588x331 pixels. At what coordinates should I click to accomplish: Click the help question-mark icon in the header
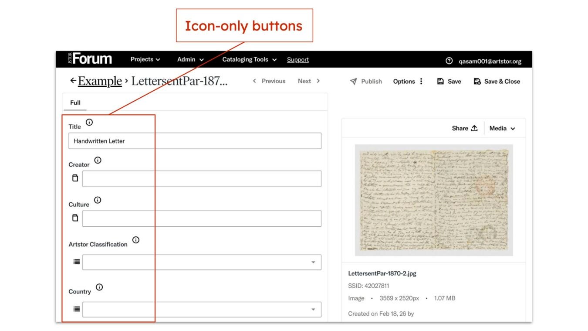pyautogui.click(x=449, y=61)
